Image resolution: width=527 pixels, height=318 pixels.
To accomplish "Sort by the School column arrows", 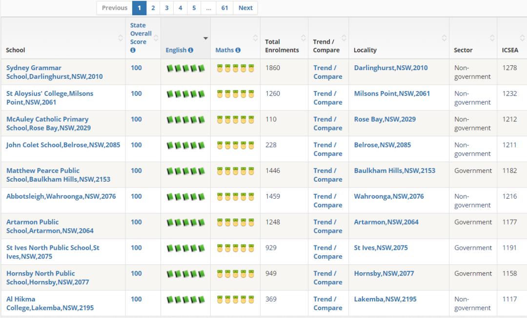I will click(121, 38).
